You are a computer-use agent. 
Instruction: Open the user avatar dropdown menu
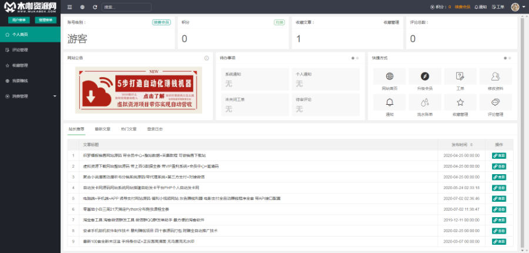click(x=517, y=7)
